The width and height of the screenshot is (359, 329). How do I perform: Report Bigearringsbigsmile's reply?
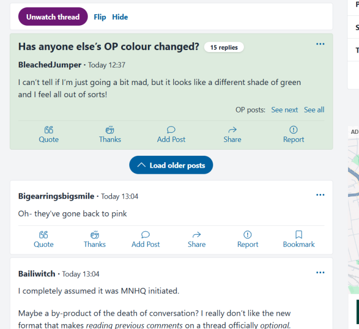pyautogui.click(x=248, y=235)
